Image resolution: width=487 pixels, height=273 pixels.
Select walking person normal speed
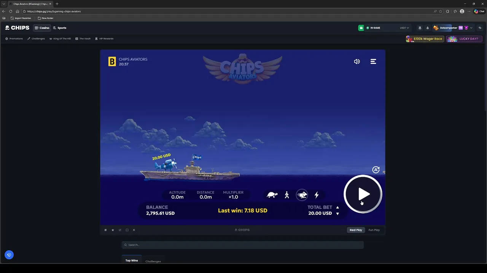(287, 195)
